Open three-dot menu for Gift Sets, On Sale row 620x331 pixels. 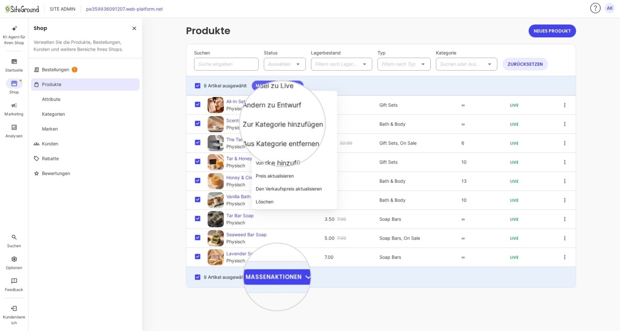click(565, 143)
